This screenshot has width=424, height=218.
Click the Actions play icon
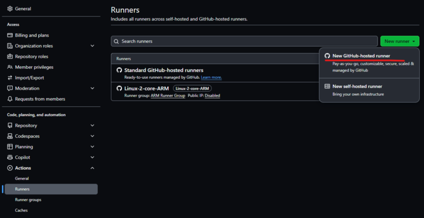click(x=10, y=168)
